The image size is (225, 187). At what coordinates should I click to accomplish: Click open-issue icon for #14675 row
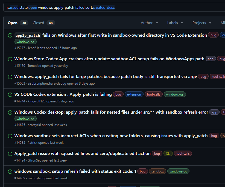[x=10, y=113]
